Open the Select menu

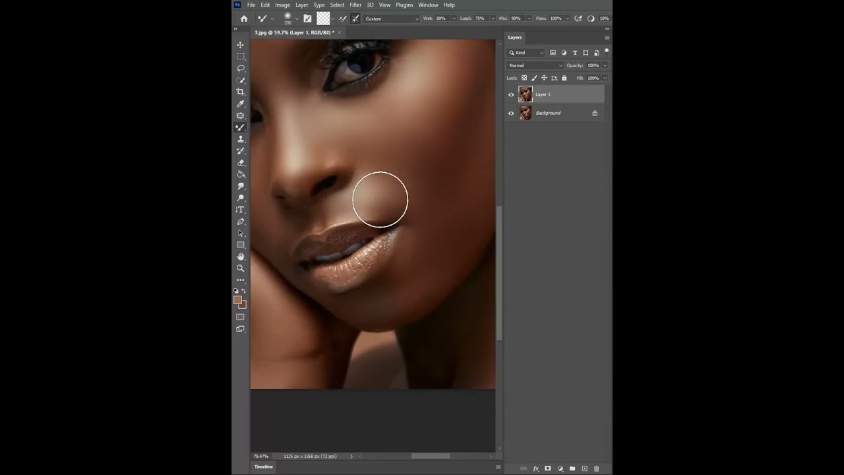tap(337, 5)
